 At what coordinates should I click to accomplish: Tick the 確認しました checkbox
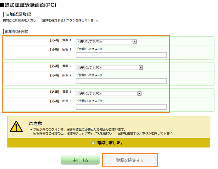93,143
